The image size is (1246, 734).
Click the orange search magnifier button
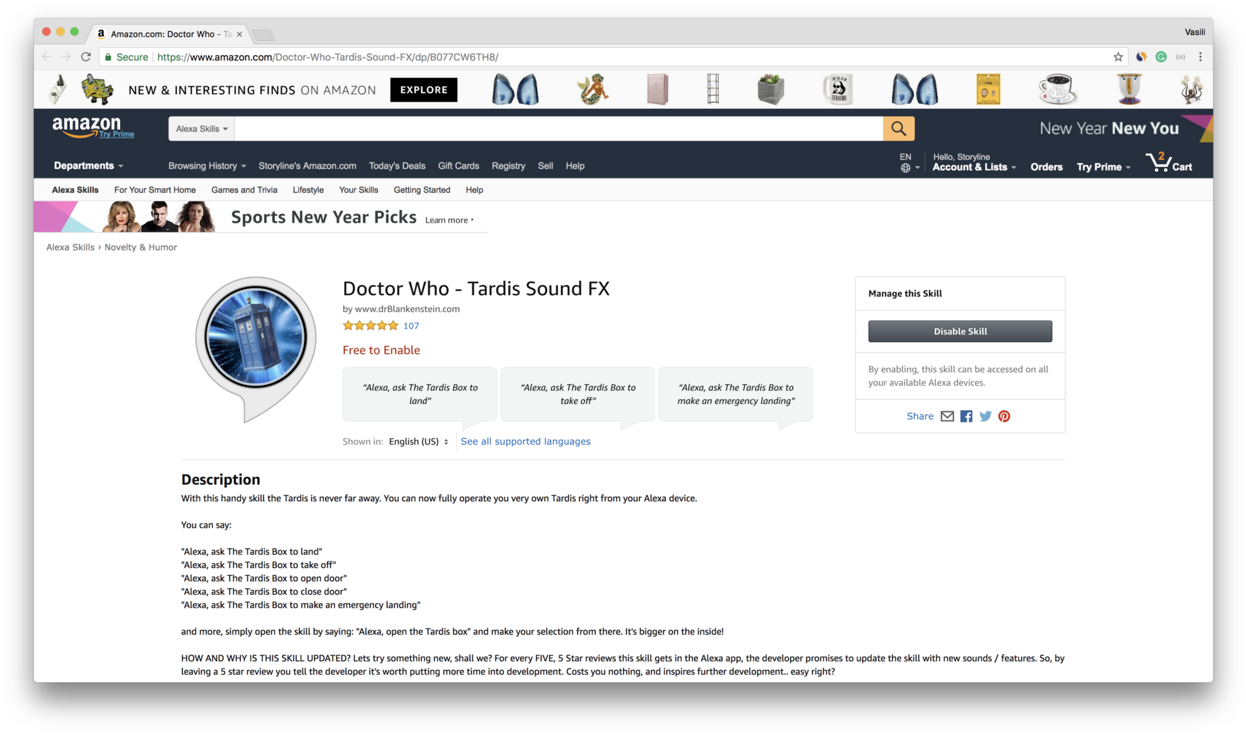pos(898,128)
